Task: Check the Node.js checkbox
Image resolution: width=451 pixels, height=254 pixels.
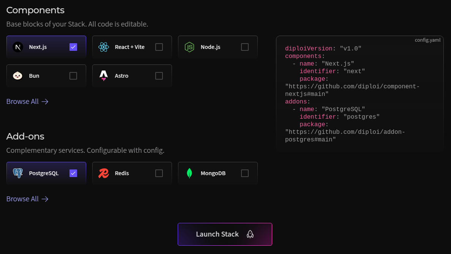Action: 245,47
